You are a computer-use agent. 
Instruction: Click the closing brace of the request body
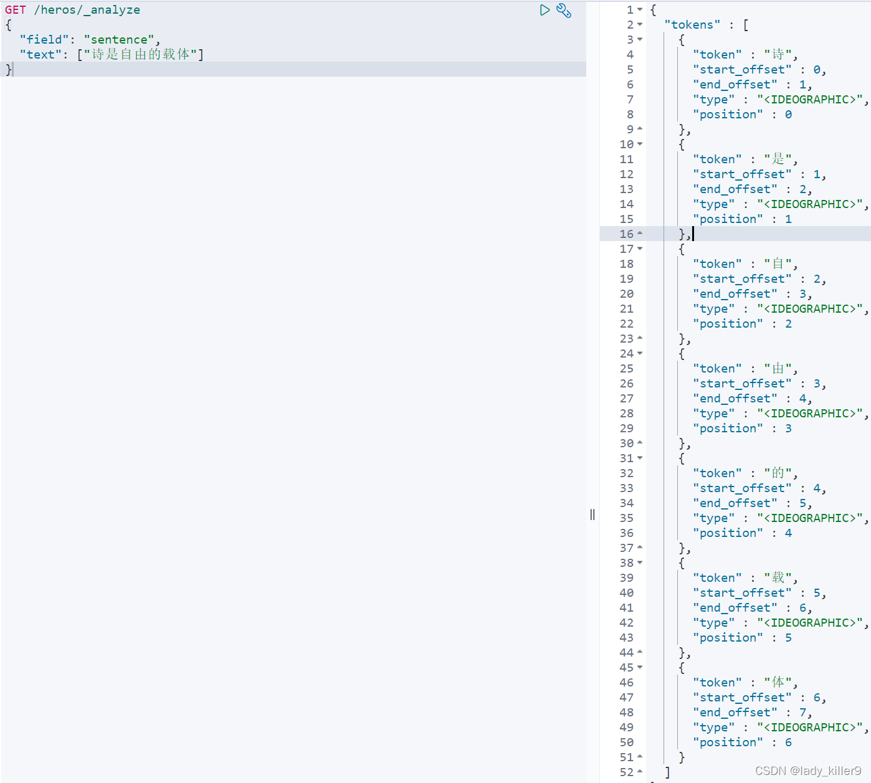coord(9,69)
